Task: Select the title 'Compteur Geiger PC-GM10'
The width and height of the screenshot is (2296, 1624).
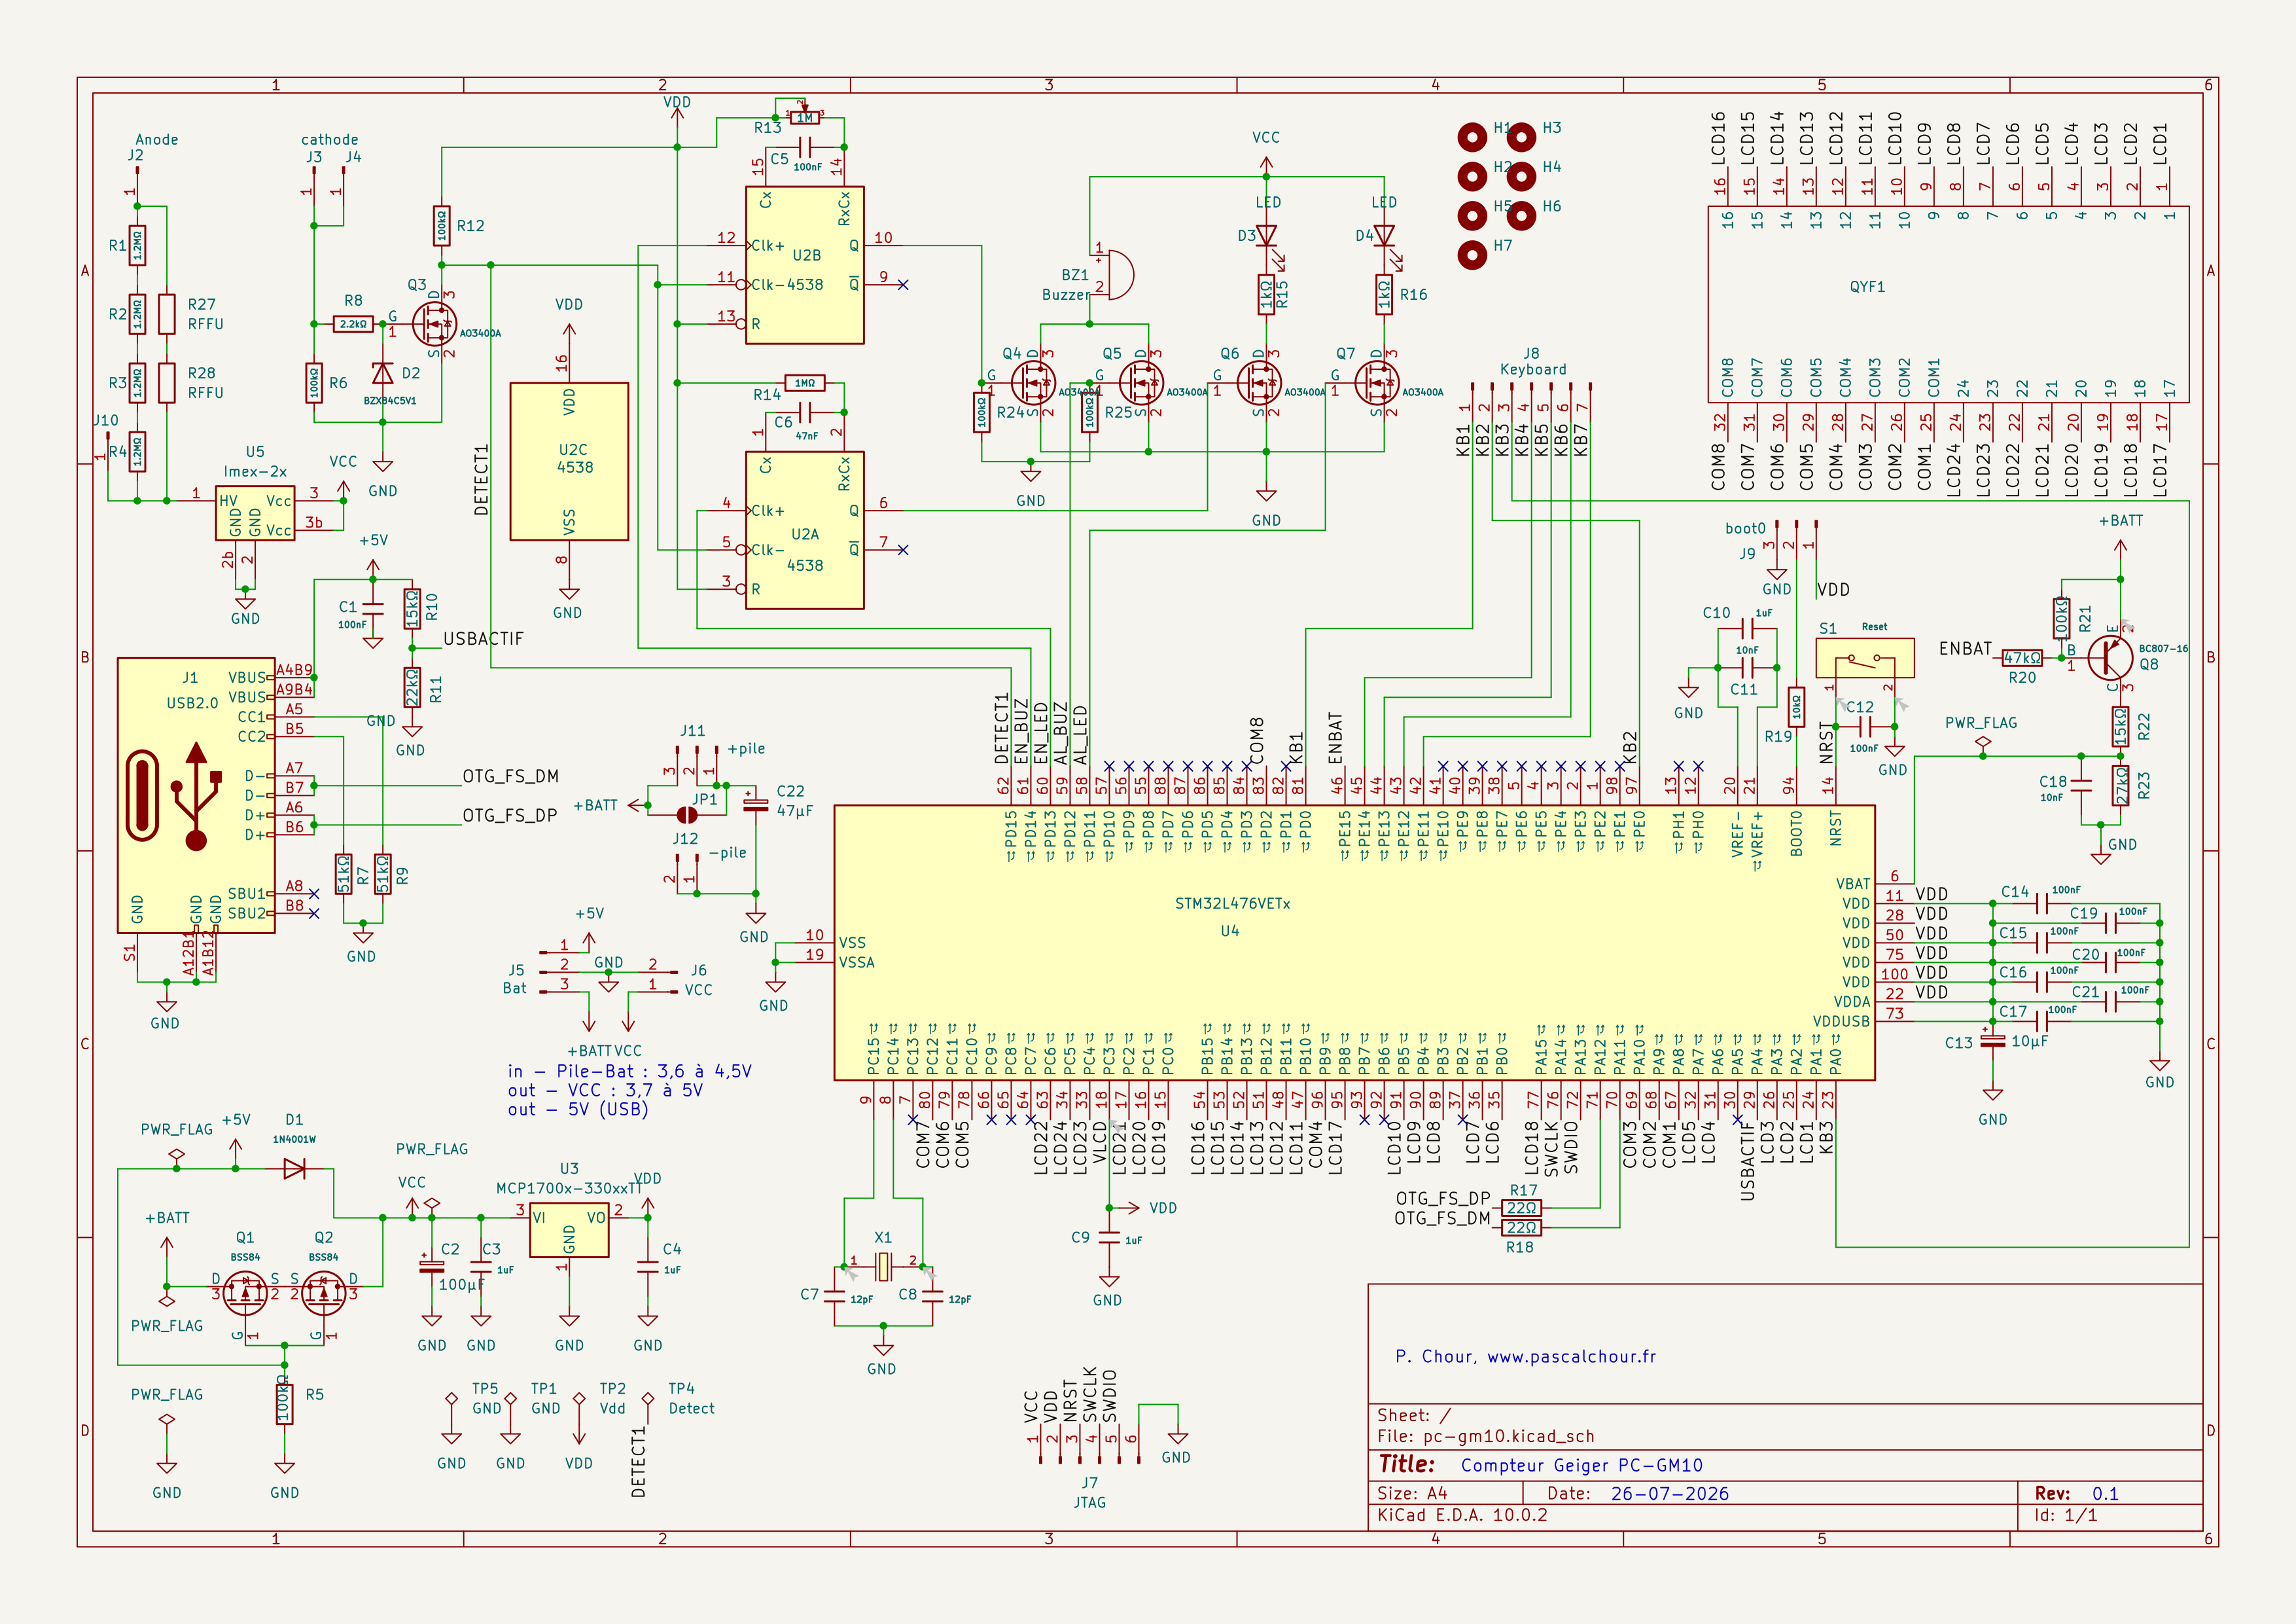Action: [1581, 1465]
